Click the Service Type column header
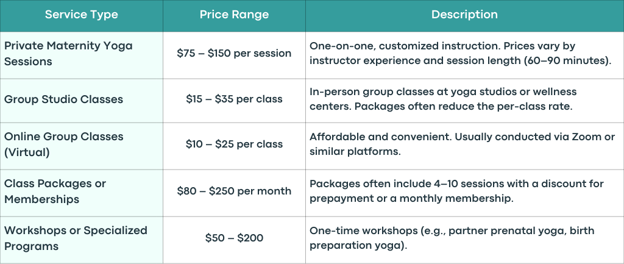The height and width of the screenshot is (264, 624). coord(81,15)
